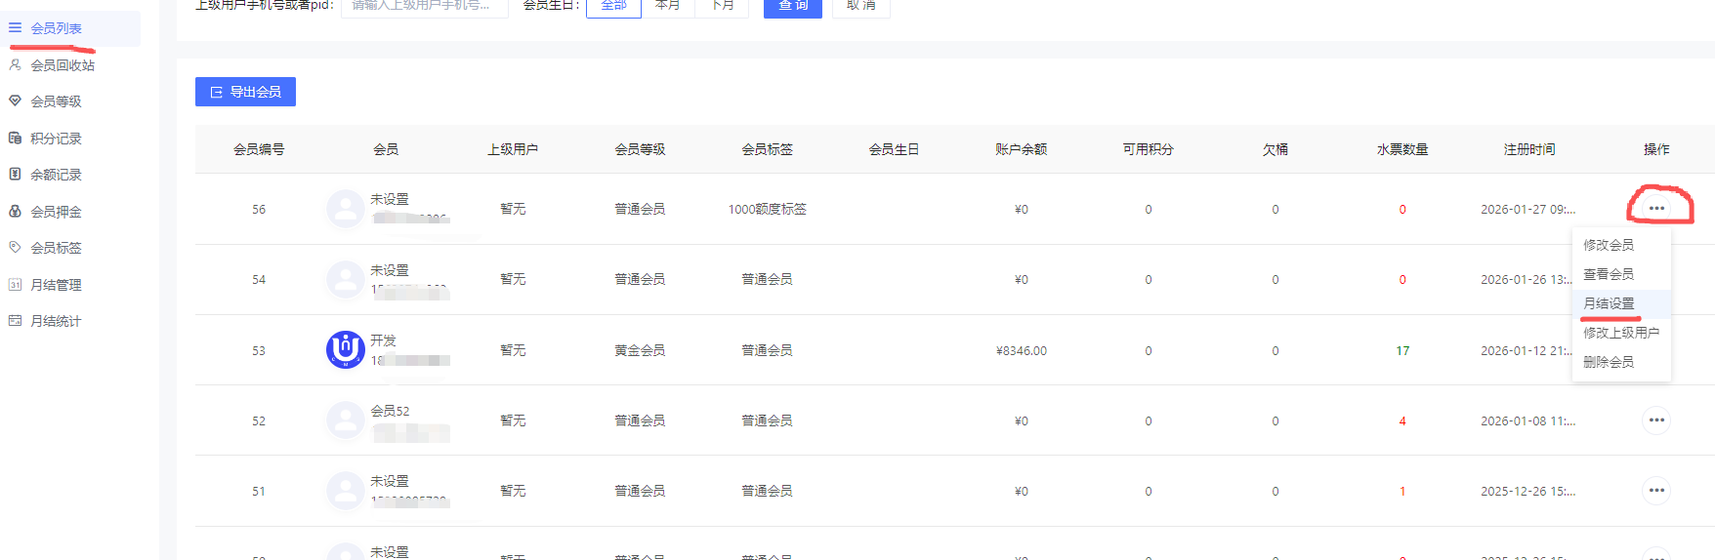
Task: Open the more-actions menu for member 52
Action: click(1656, 420)
